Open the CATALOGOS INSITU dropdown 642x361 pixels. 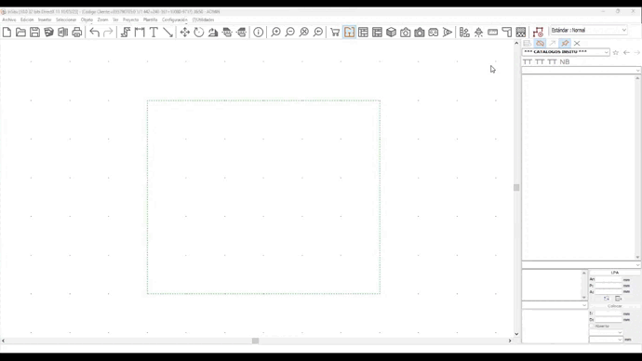point(566,52)
